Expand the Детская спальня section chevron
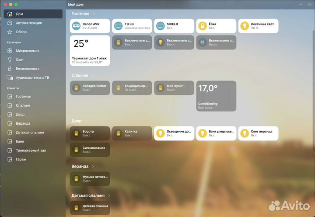 point(109,196)
